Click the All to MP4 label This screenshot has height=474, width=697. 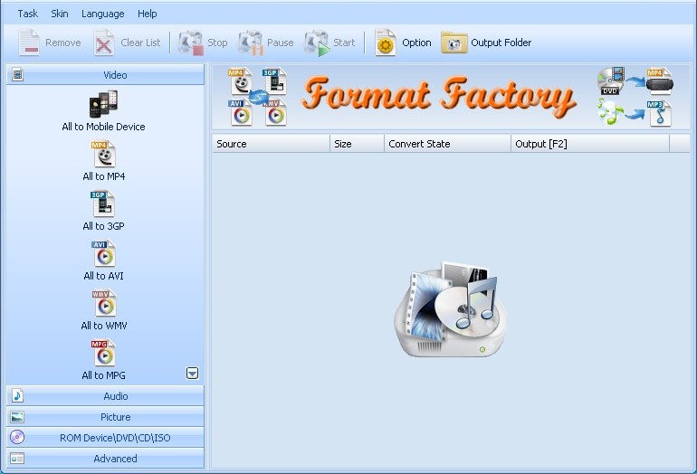click(103, 176)
